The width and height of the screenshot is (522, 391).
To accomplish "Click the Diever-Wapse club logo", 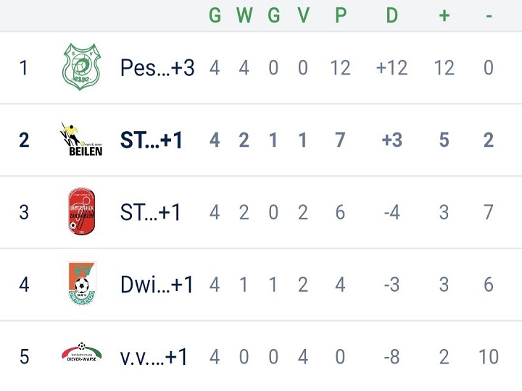I will click(81, 353).
